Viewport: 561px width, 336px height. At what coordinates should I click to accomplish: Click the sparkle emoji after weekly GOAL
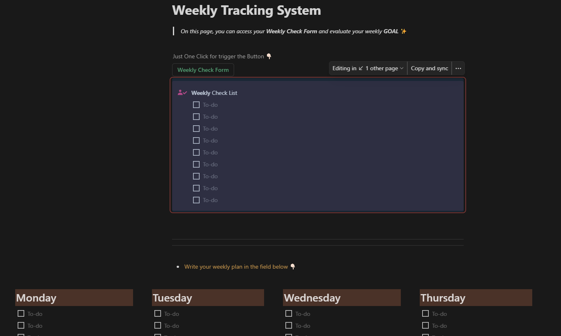tap(403, 31)
